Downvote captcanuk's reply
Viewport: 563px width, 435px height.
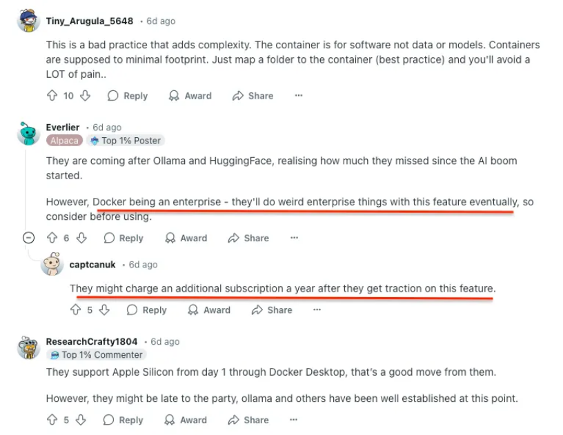point(104,310)
